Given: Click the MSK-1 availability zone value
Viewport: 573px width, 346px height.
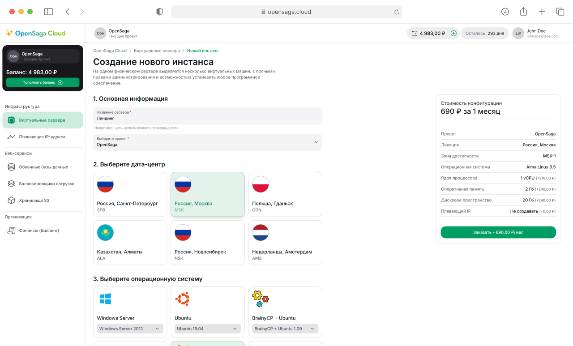Looking at the screenshot, I should point(549,156).
